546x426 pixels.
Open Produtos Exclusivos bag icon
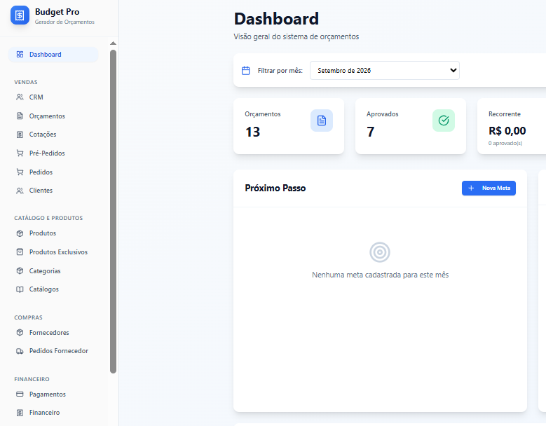tap(20, 252)
